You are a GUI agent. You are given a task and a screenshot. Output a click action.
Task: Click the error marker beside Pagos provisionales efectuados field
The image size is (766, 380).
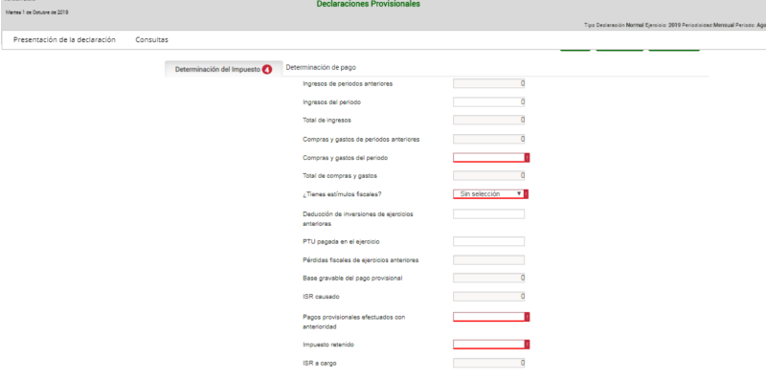[528, 317]
